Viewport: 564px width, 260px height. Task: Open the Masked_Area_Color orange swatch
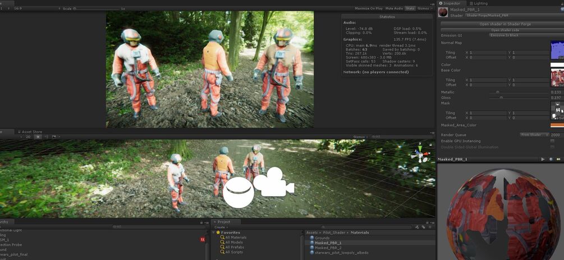coord(557,125)
